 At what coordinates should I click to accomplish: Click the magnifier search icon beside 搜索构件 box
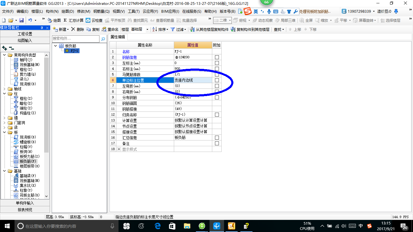pyautogui.click(x=103, y=39)
